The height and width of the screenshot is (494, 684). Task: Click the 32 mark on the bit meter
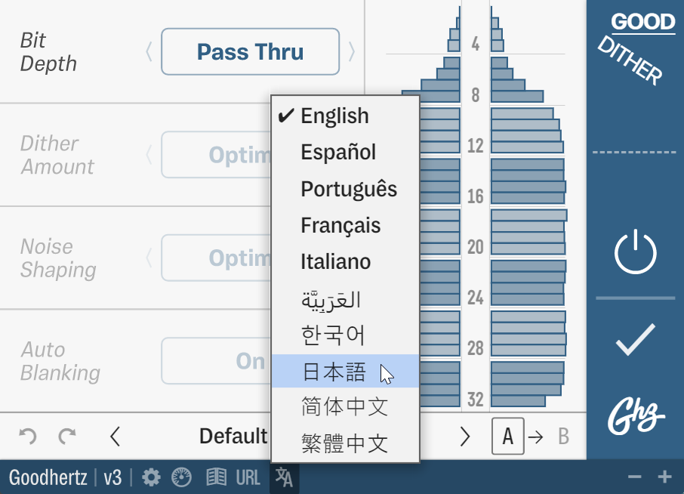click(x=476, y=400)
